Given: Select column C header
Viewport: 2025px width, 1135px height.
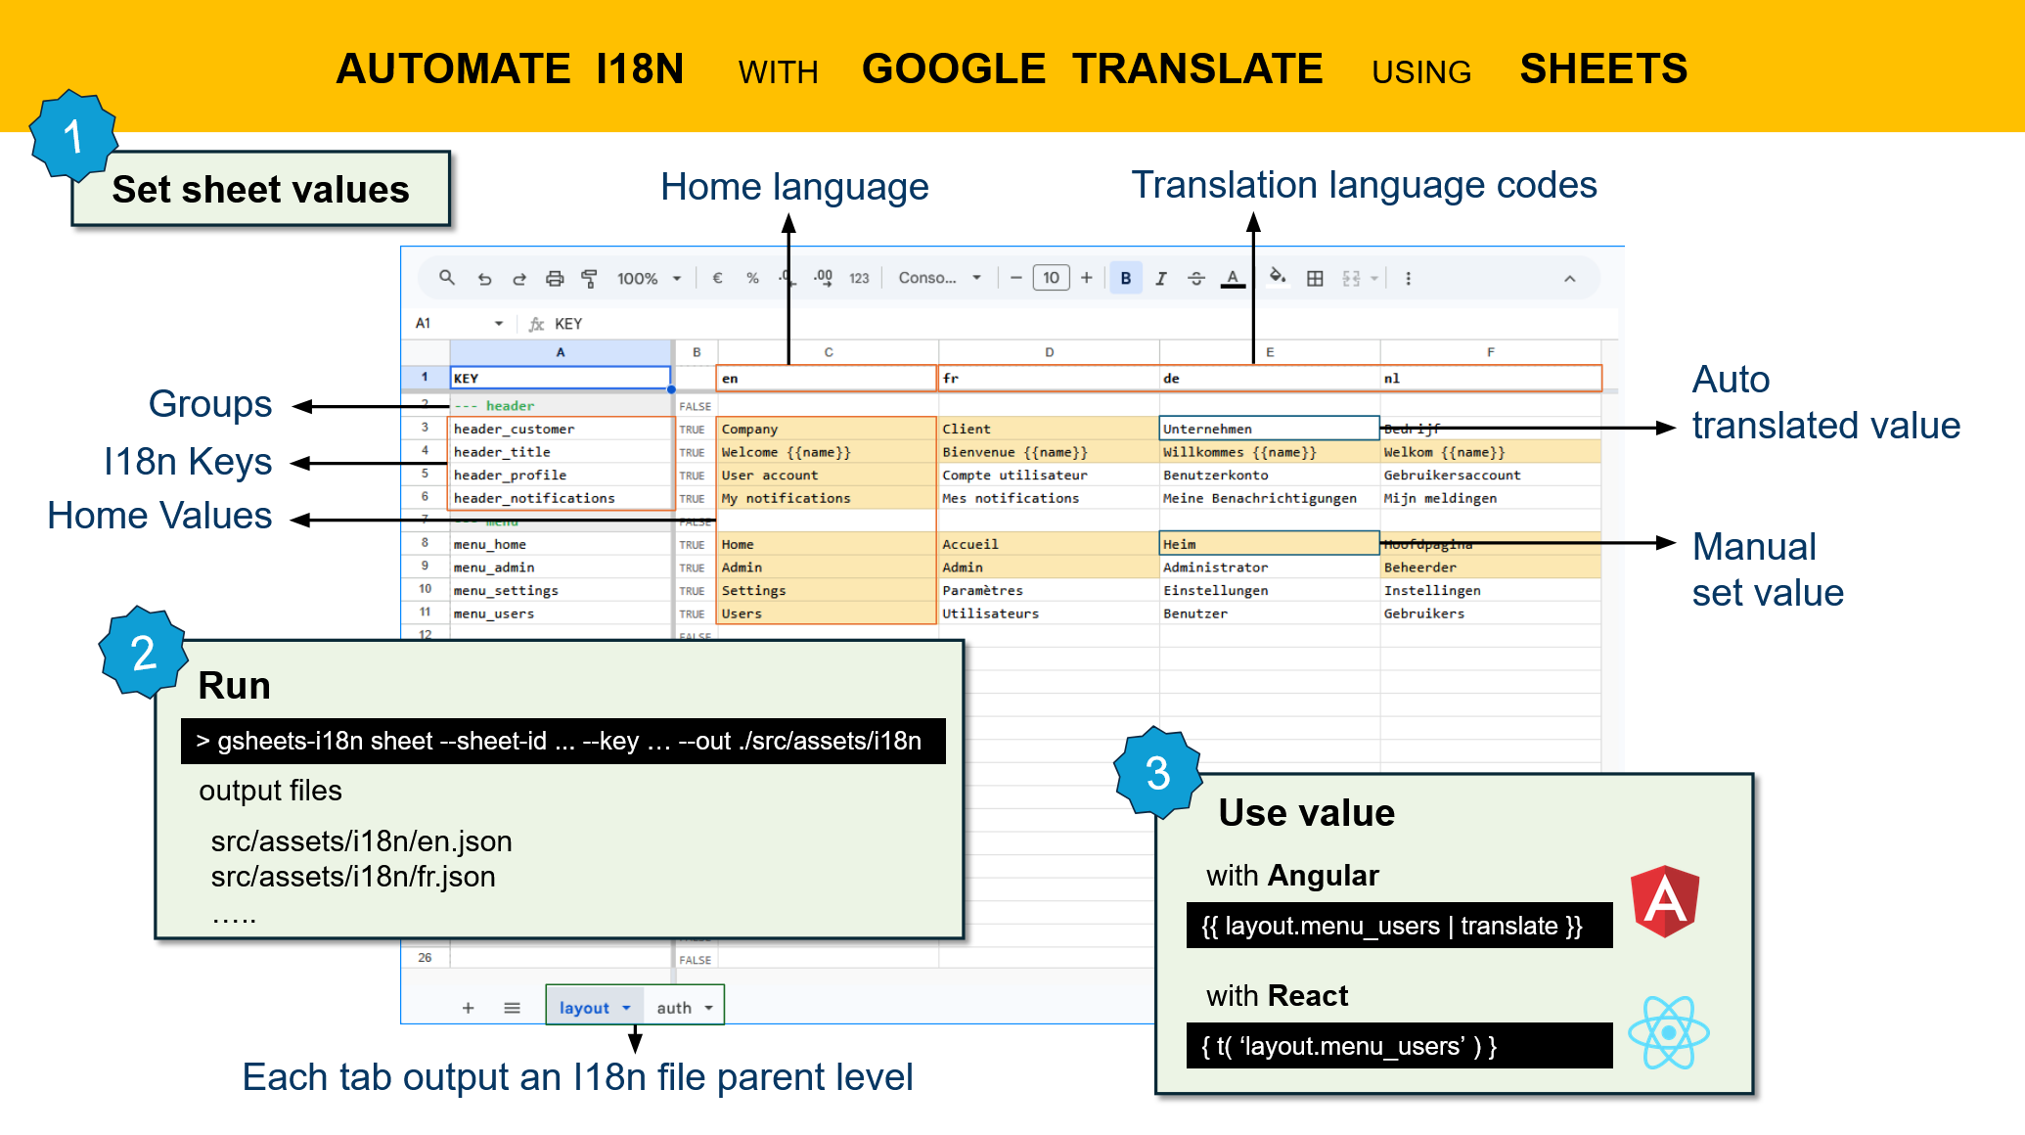Looking at the screenshot, I should pos(828,352).
